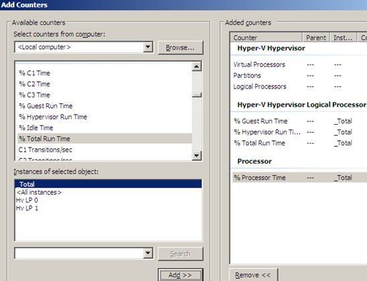Select the Hv LP 0 instance
The width and height of the screenshot is (367, 281).
pos(108,201)
